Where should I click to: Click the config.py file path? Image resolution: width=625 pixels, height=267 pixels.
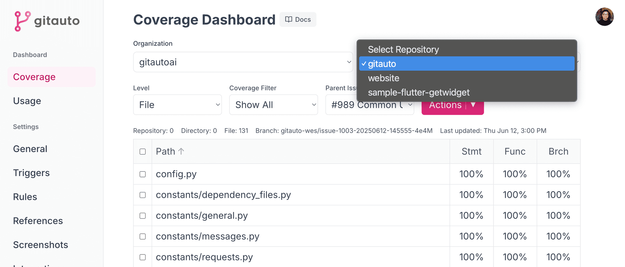pyautogui.click(x=176, y=174)
